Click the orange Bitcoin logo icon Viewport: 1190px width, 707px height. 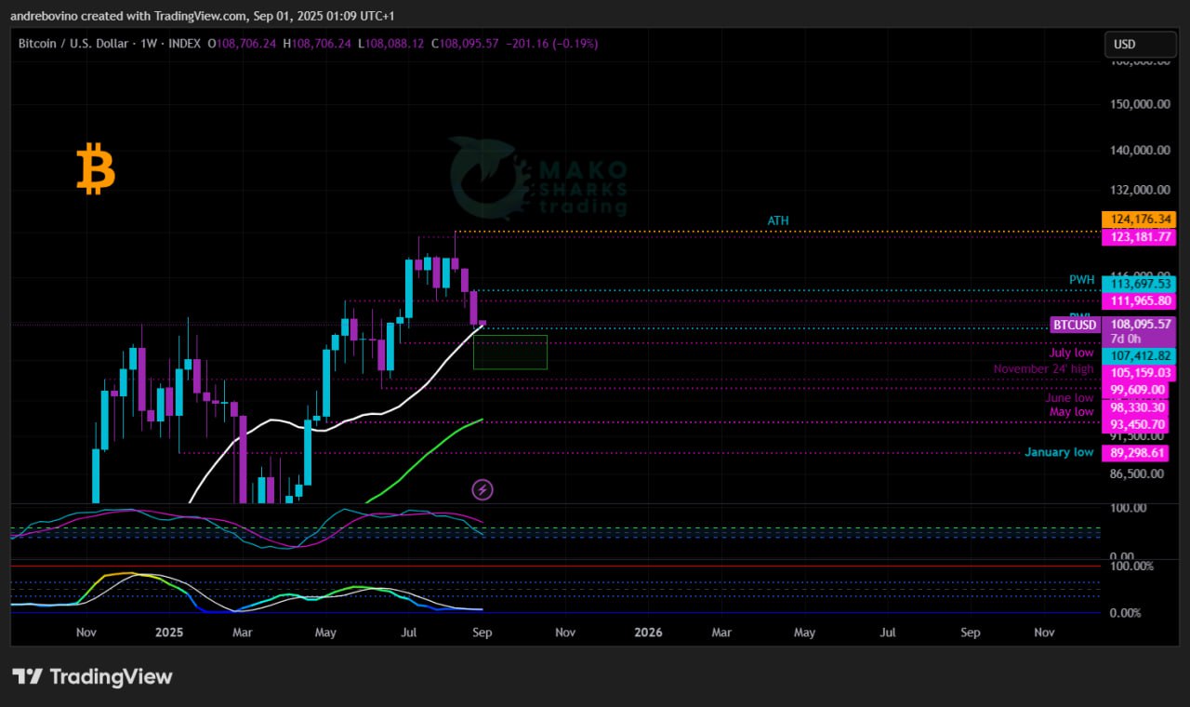95,168
